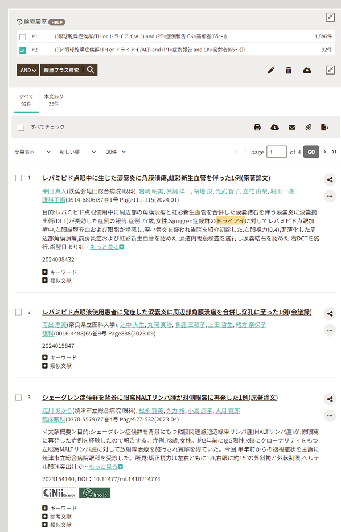Share result 2 conference abstract

330,314
